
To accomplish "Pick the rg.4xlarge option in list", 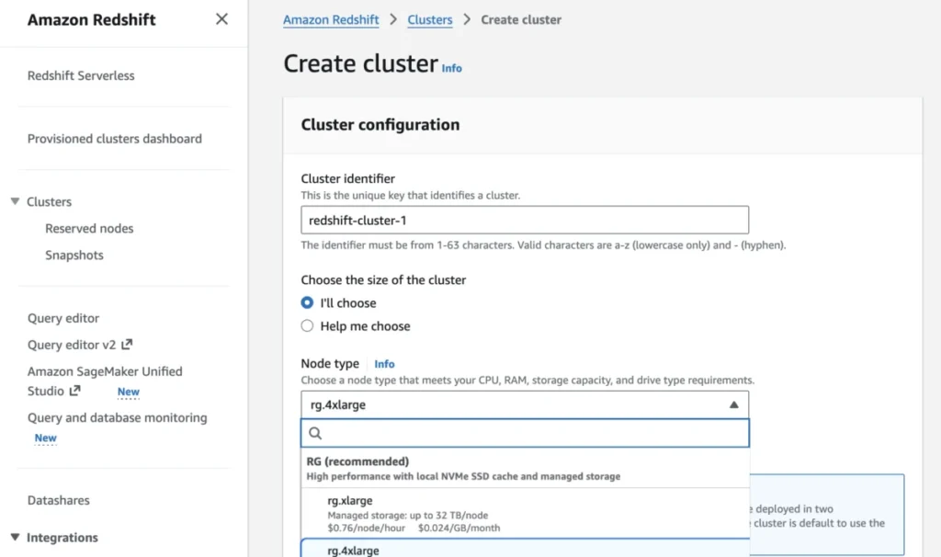I will (x=525, y=548).
